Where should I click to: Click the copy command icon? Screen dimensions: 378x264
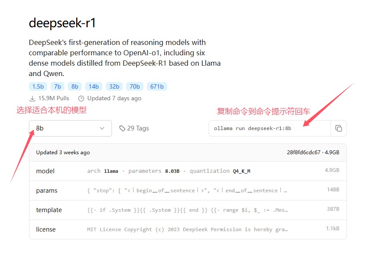(x=339, y=128)
